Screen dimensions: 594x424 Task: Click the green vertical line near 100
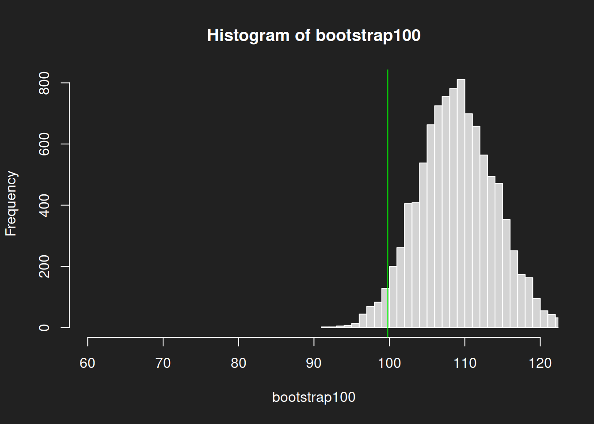tap(388, 203)
